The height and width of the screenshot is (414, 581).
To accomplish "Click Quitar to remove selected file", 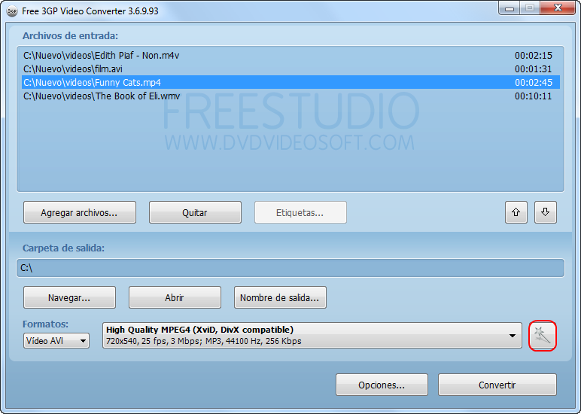I will point(195,212).
